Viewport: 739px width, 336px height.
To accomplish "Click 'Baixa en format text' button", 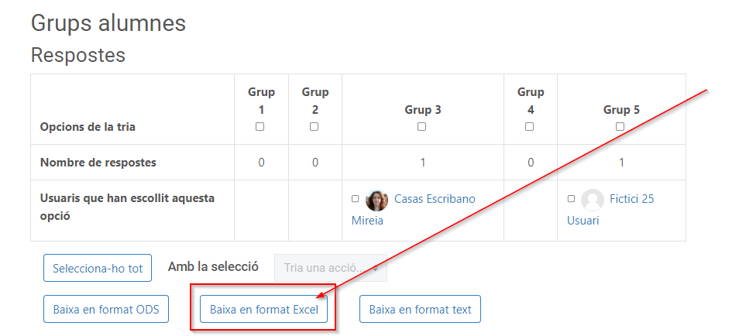I will click(420, 310).
